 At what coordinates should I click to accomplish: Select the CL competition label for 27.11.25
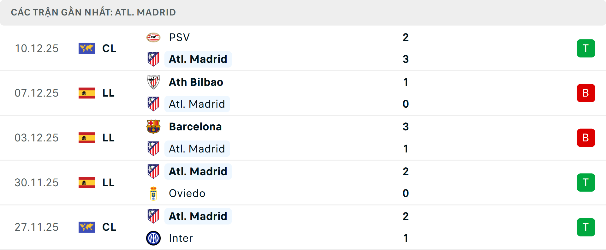pyautogui.click(x=109, y=227)
